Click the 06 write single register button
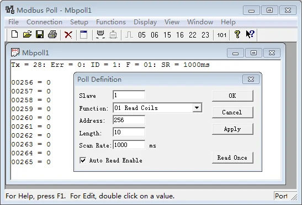This screenshot has height=205, width=302. [x=155, y=35]
